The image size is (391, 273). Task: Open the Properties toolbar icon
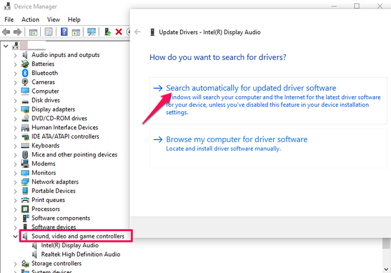click(49, 32)
